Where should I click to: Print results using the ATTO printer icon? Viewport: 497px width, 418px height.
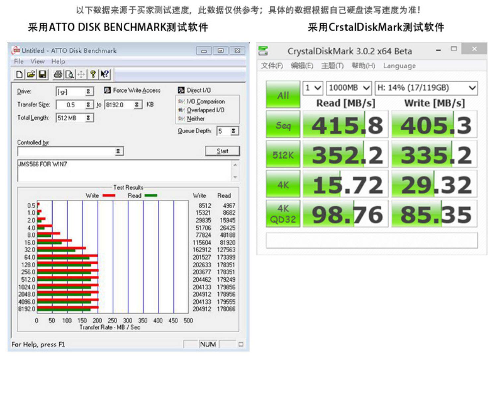58,74
